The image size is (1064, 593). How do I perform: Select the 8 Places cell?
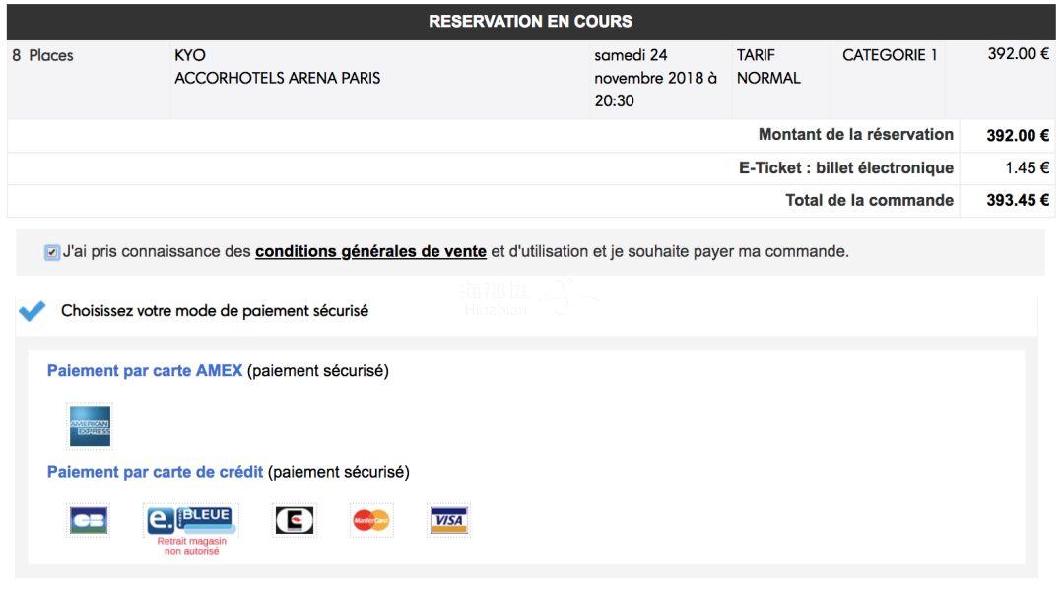pos(42,55)
